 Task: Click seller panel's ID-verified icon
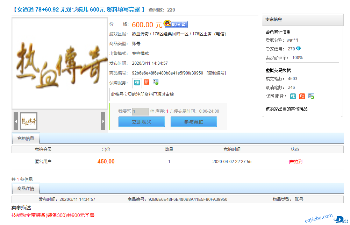(311, 96)
